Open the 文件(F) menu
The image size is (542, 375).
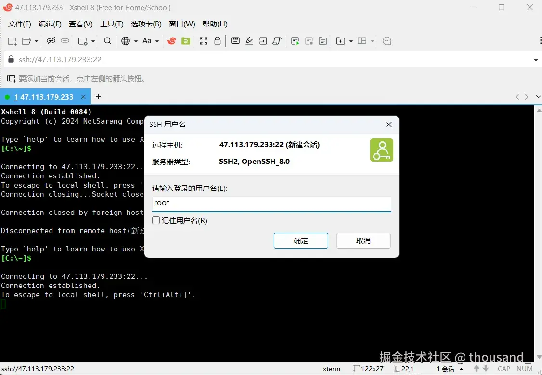tap(19, 24)
